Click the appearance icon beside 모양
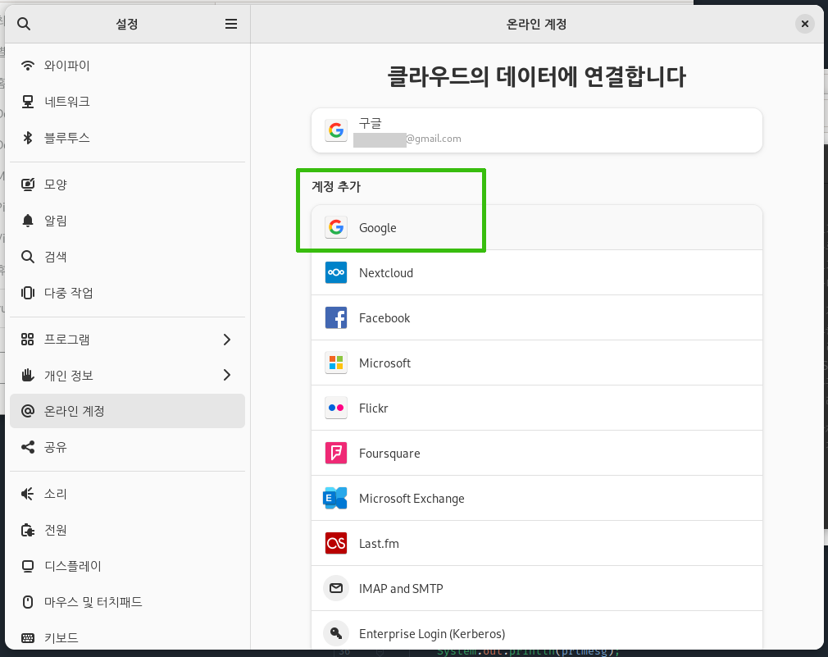Image resolution: width=828 pixels, height=657 pixels. coord(27,185)
